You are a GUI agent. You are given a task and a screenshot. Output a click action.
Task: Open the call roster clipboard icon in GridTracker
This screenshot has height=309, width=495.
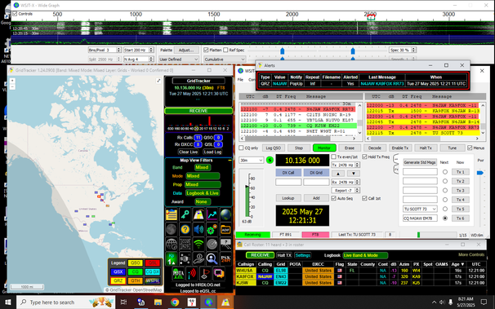[172, 214]
